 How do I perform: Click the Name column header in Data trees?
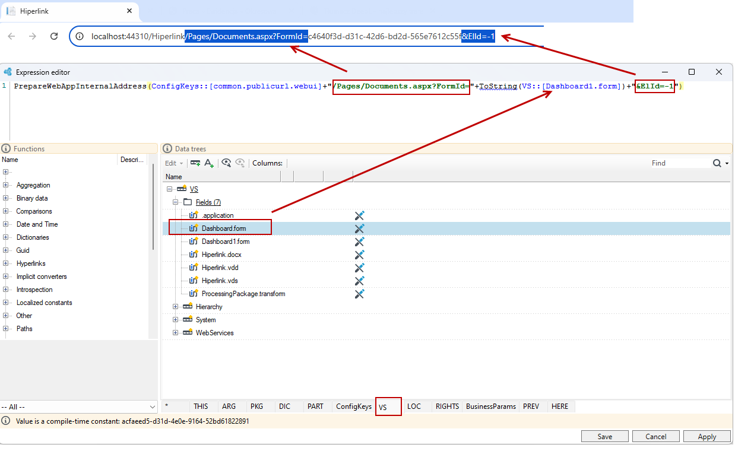pyautogui.click(x=221, y=177)
